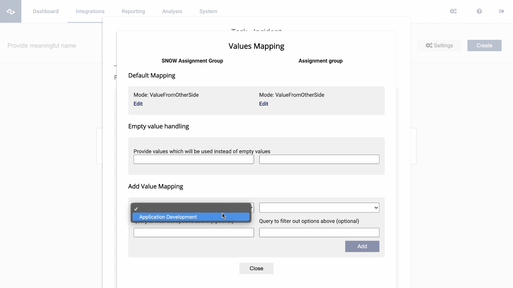This screenshot has height=288, width=513.
Task: Open system configuration via the gears icon
Action: click(x=453, y=11)
